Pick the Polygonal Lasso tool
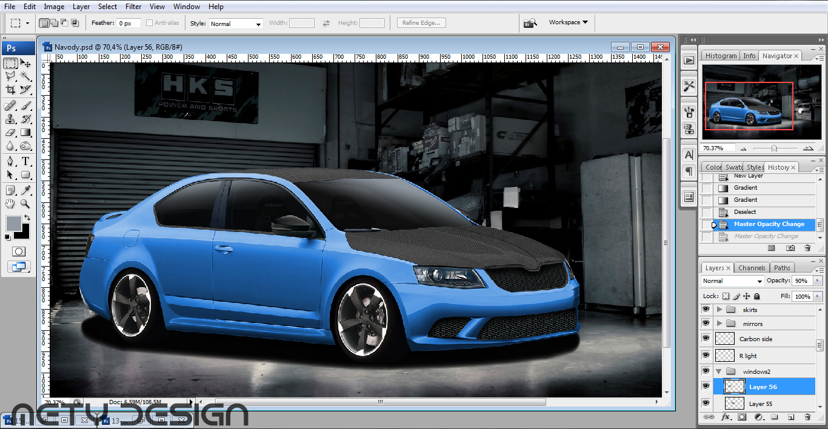 10,76
